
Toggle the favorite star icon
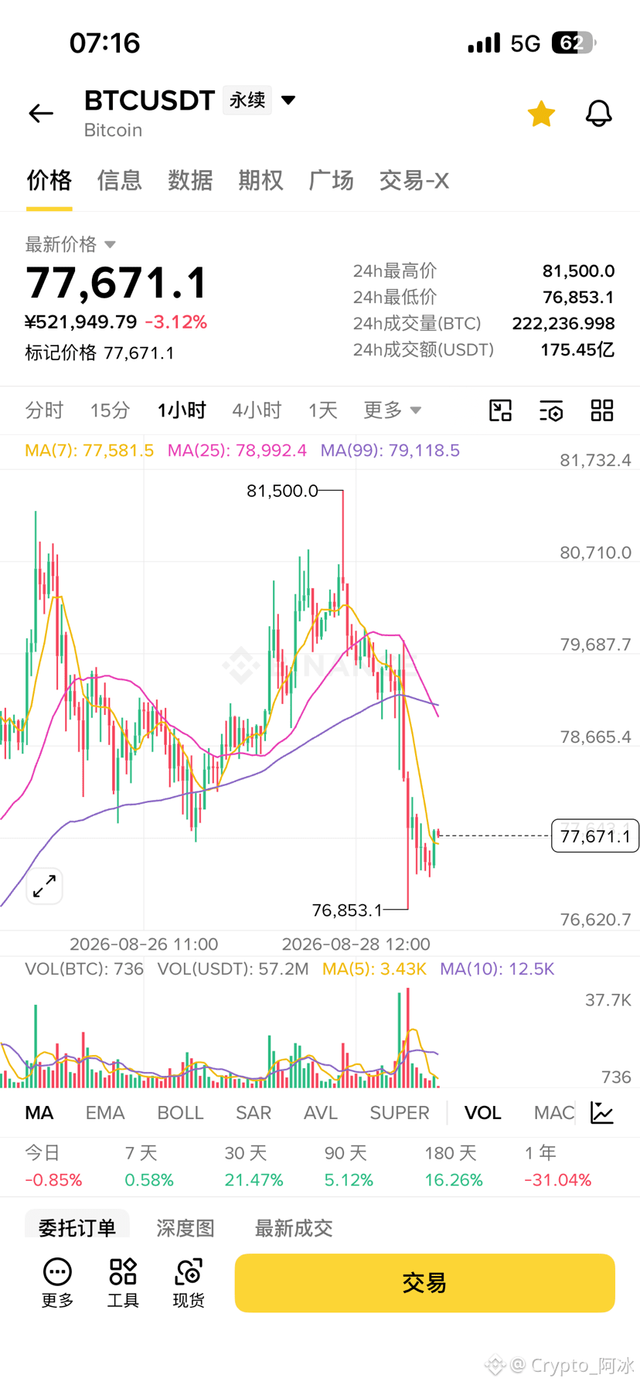541,114
